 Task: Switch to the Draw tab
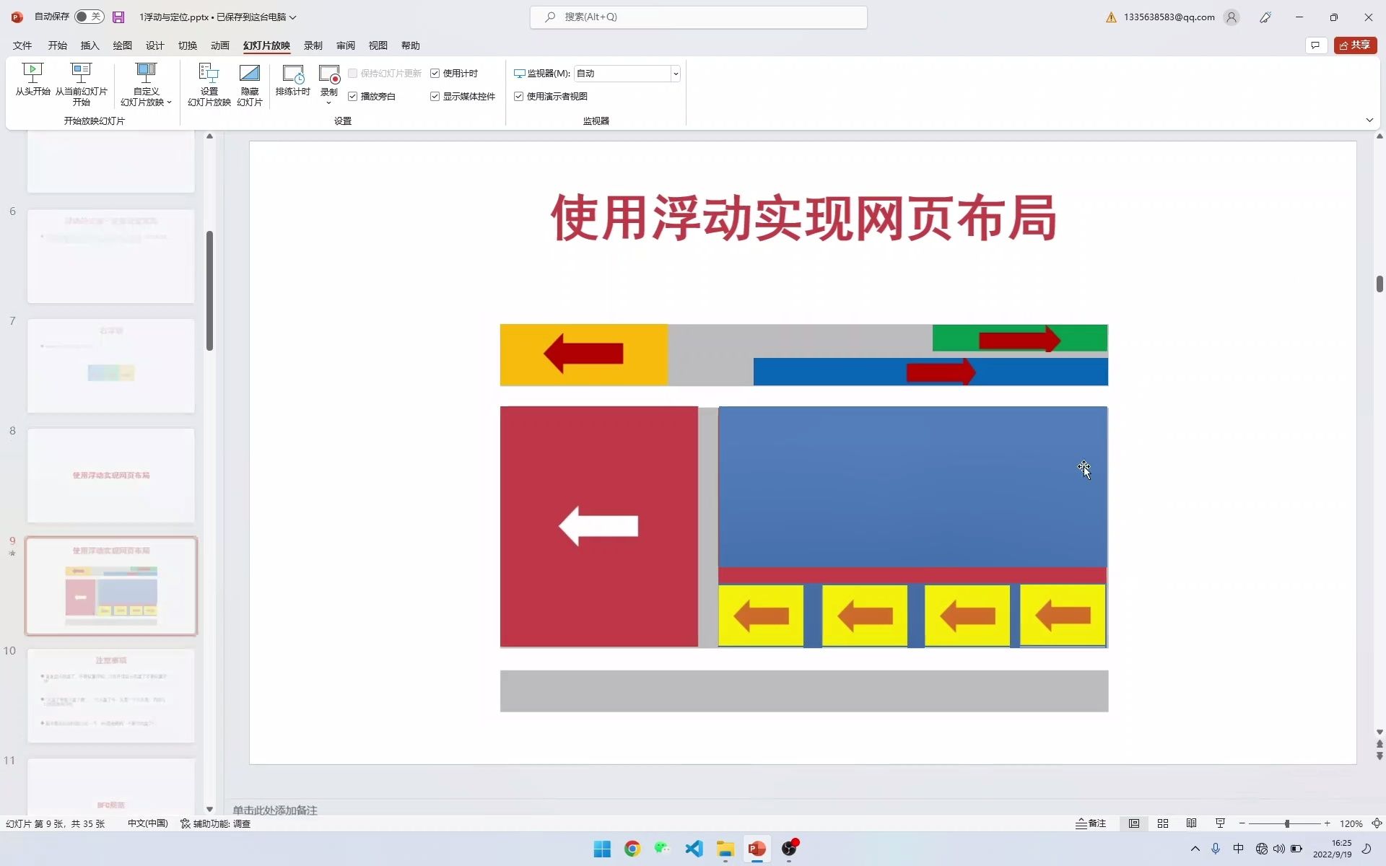coord(122,45)
